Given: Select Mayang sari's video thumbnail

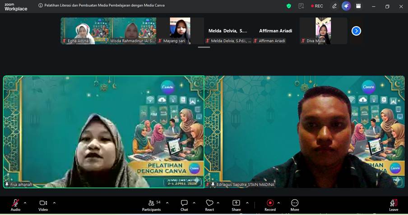Looking at the screenshot, I should pyautogui.click(x=180, y=31).
